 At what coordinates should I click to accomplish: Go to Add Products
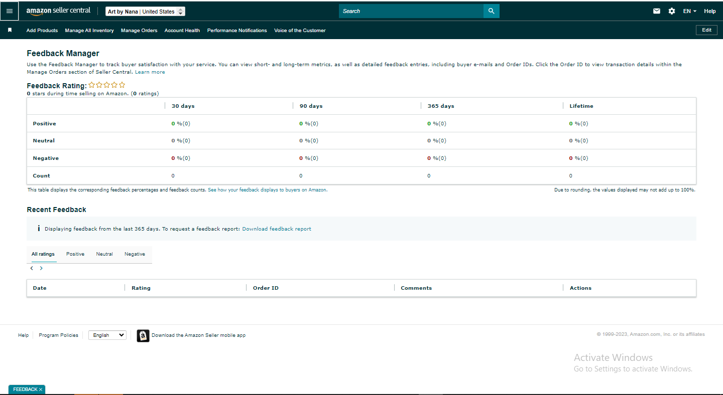point(42,31)
